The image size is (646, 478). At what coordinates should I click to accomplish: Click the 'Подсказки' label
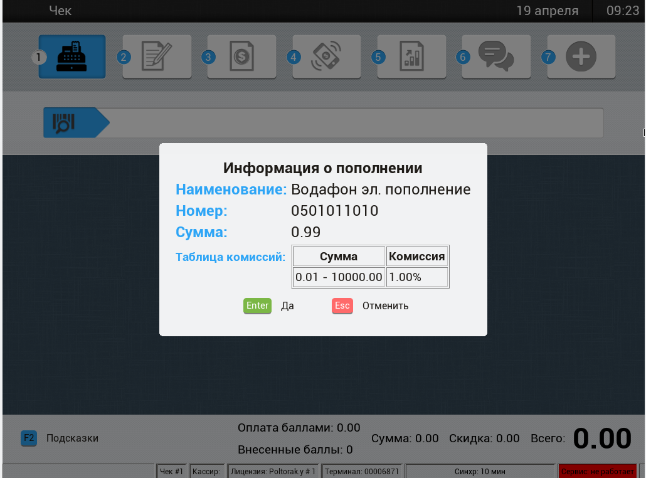(73, 438)
